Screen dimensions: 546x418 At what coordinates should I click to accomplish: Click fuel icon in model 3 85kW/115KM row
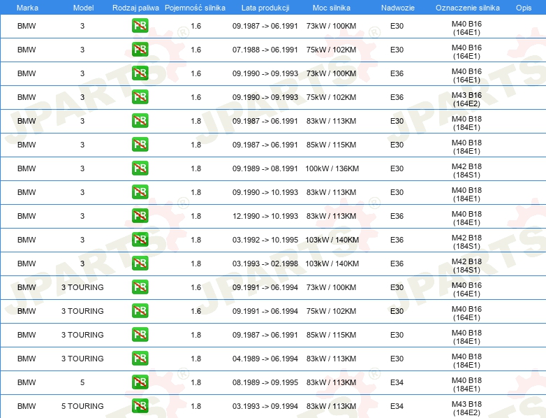(140, 144)
